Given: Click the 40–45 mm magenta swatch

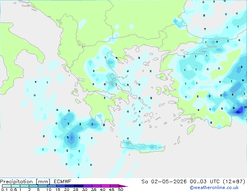Looking at the screenshot, I should click(x=106, y=186).
